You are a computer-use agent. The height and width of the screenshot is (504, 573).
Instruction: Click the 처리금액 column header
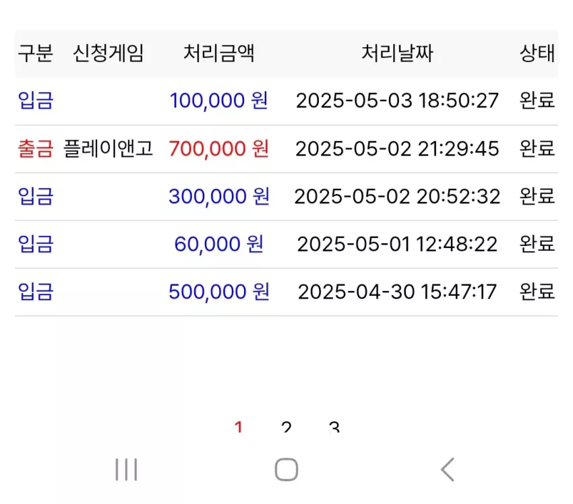click(x=219, y=53)
